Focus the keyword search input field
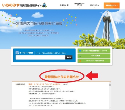 pyautogui.click(x=41, y=57)
